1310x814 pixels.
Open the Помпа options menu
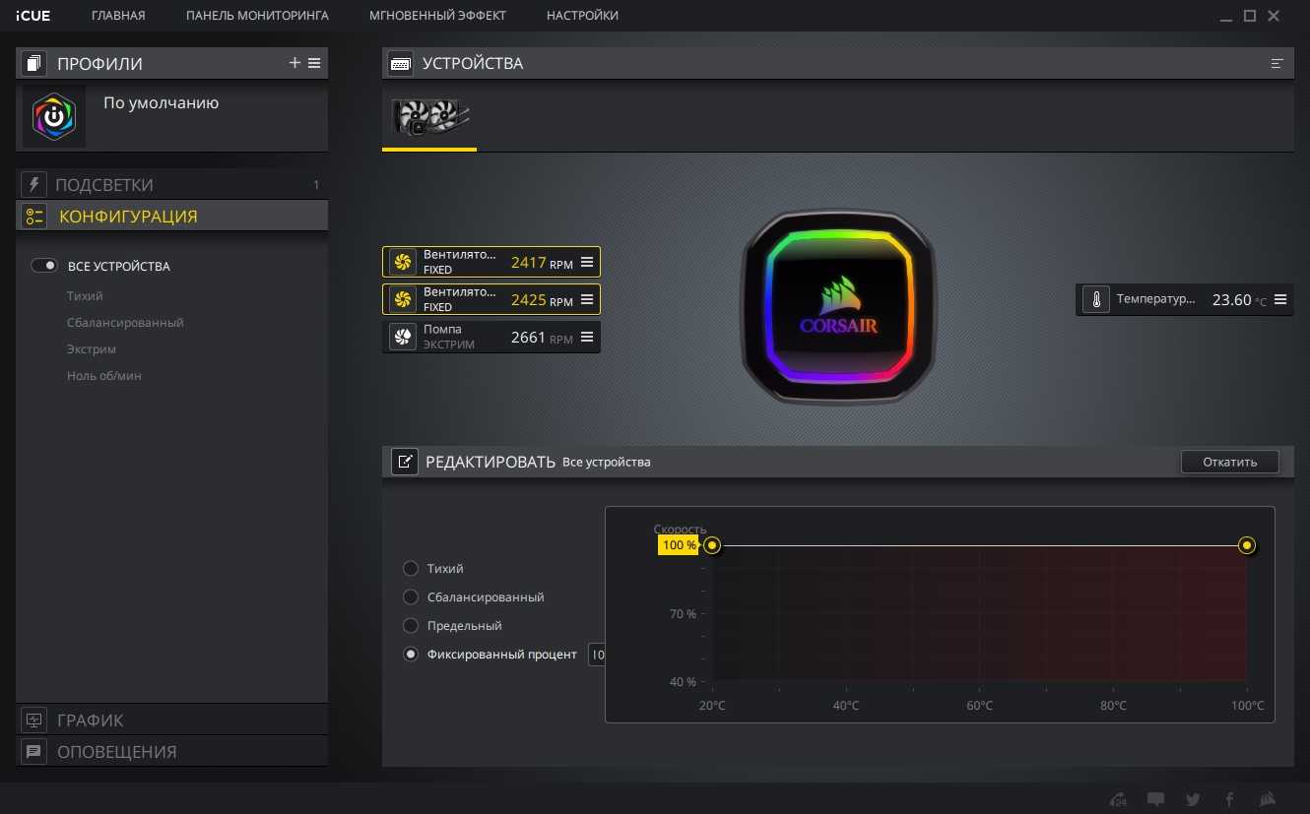point(587,338)
